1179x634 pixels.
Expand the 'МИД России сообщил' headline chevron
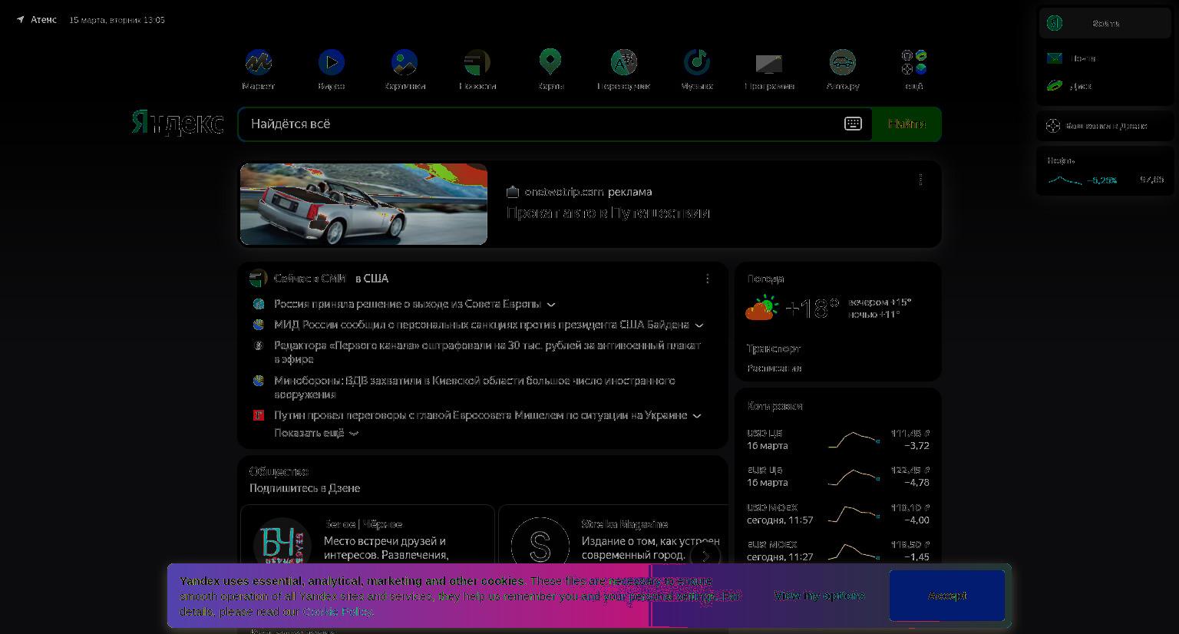tap(699, 325)
